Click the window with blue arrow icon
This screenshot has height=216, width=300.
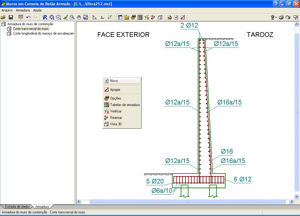pos(296,17)
